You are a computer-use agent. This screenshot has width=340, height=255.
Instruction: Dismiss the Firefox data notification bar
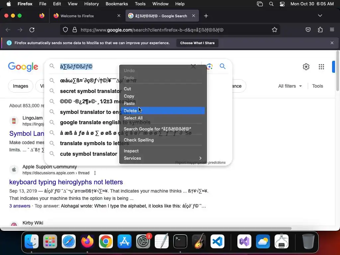pyautogui.click(x=332, y=43)
